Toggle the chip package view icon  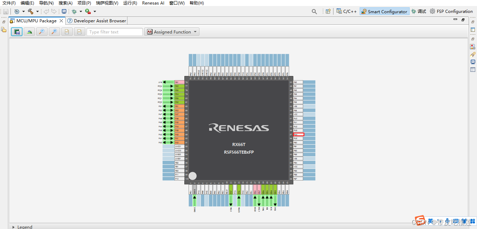[x=16, y=32]
